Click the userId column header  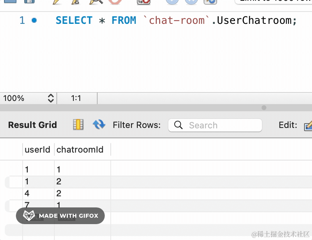[38, 149]
